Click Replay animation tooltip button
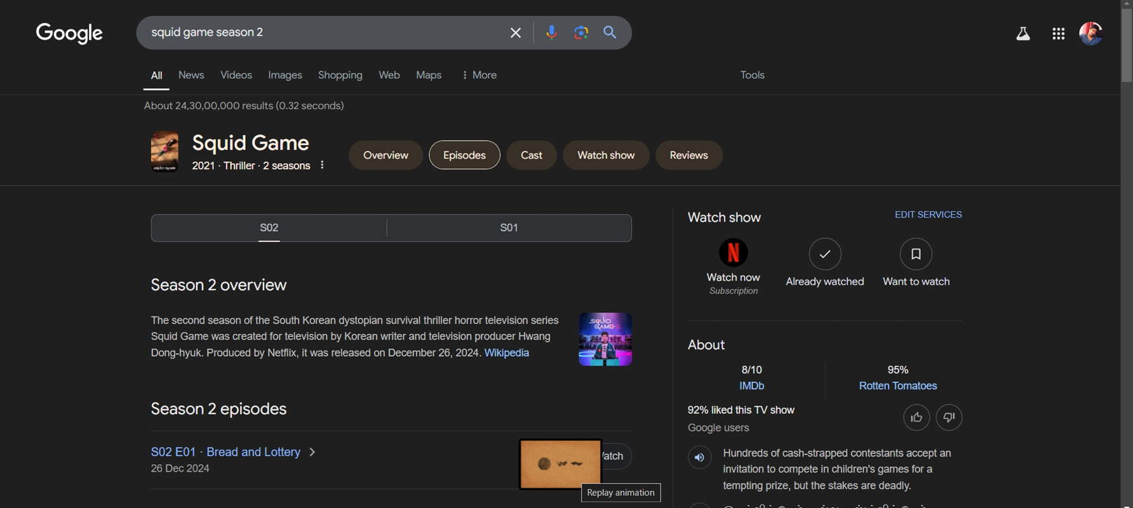This screenshot has height=508, width=1133. coord(620,493)
